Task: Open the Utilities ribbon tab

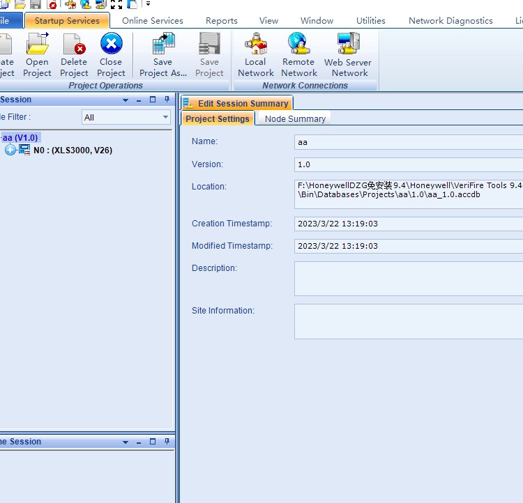Action: click(x=370, y=21)
